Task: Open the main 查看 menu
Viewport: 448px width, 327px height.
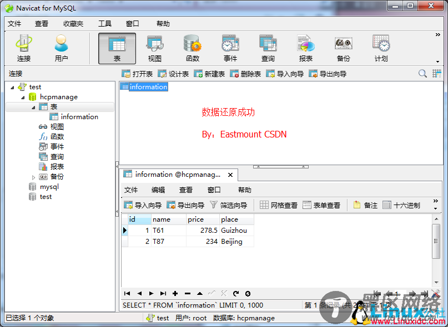Action: click(42, 24)
